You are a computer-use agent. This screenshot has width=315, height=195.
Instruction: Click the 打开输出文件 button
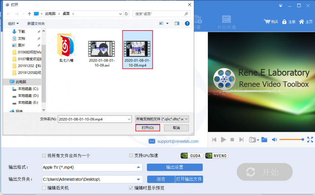189,179
